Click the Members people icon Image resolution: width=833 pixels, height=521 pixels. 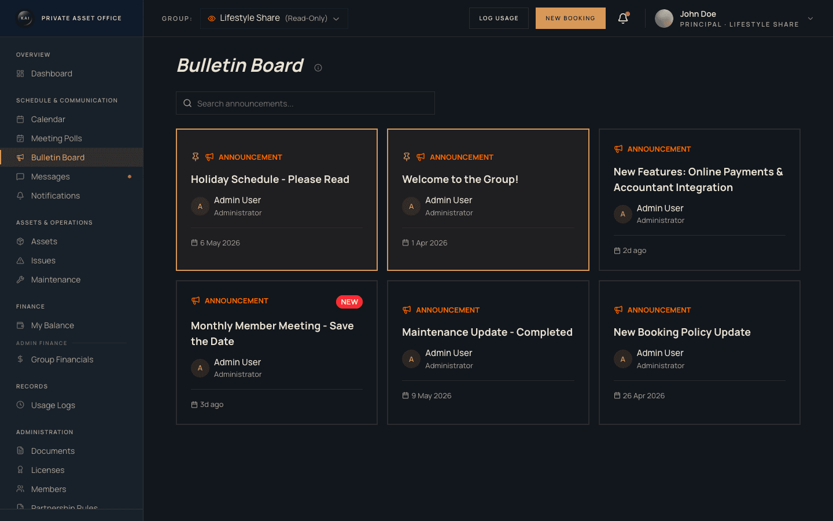pyautogui.click(x=20, y=489)
